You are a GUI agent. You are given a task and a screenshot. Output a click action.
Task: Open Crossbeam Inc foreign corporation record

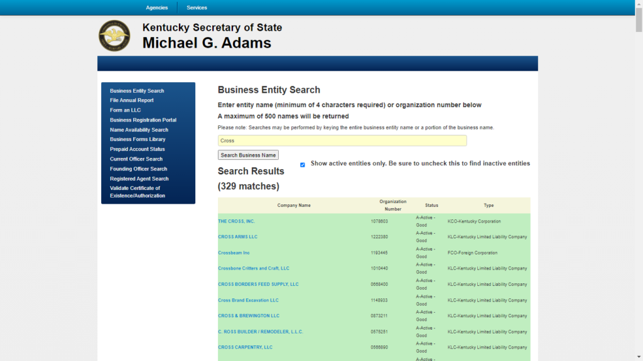pyautogui.click(x=234, y=253)
